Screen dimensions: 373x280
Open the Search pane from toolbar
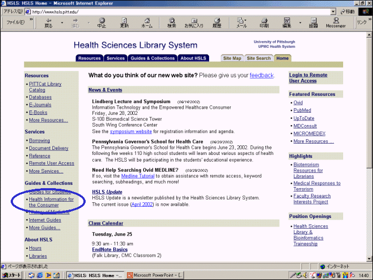tap(172, 23)
